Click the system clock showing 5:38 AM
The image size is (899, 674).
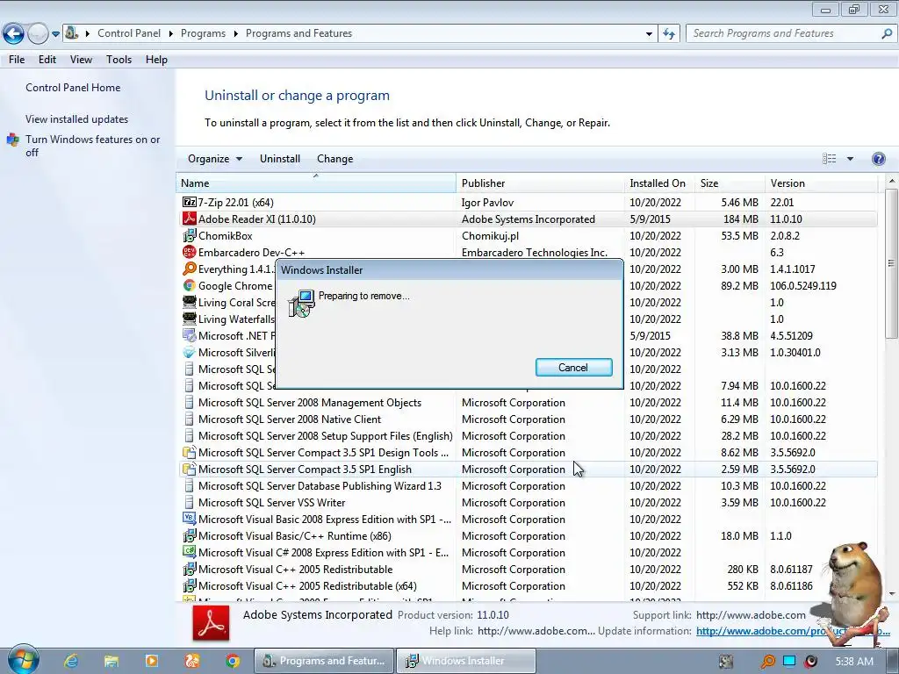[x=854, y=662]
